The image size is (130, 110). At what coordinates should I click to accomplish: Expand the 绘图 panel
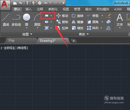point(27,34)
